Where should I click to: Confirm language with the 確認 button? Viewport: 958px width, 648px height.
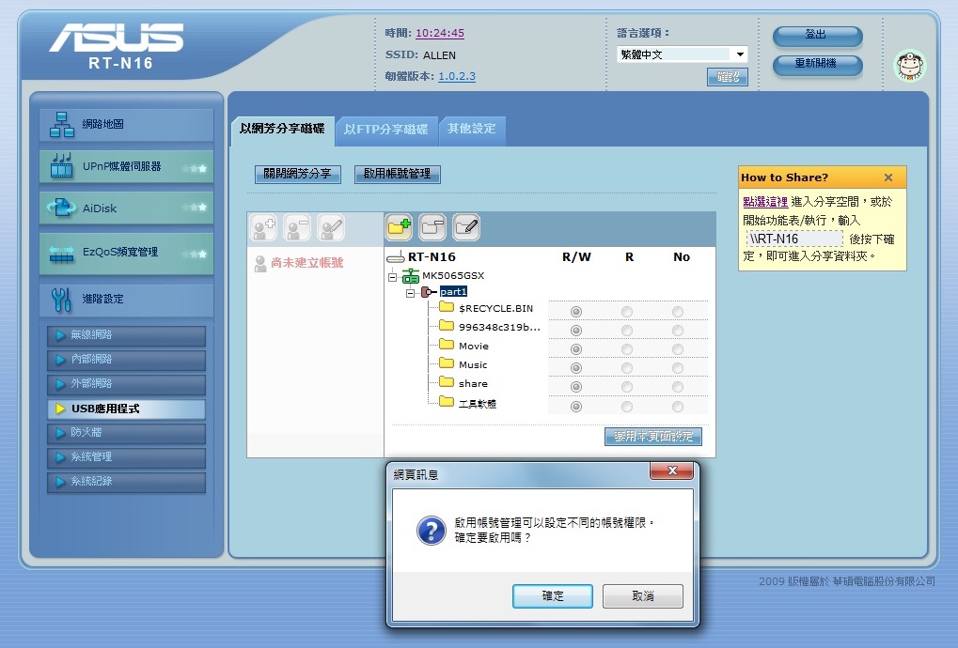pos(727,77)
